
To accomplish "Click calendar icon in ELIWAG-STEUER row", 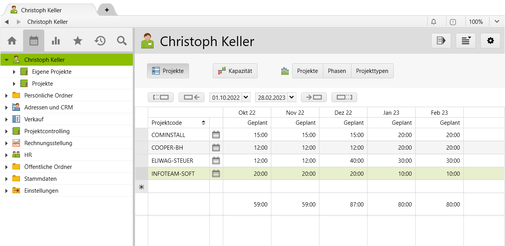I will pos(216,160).
